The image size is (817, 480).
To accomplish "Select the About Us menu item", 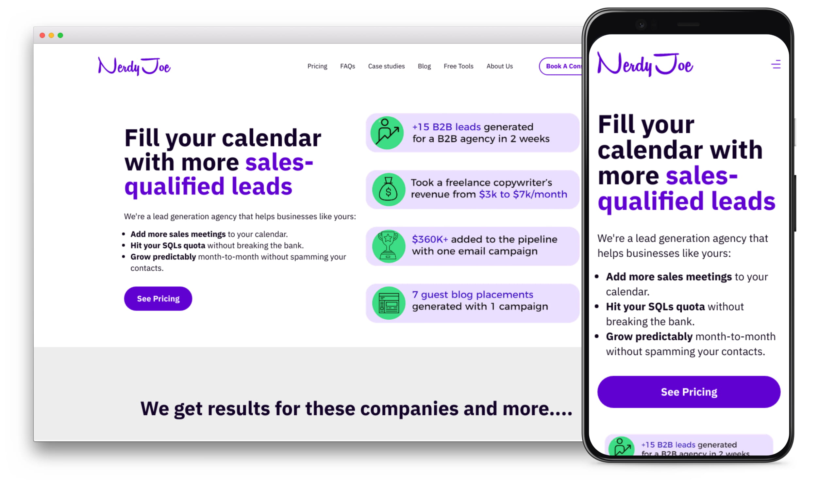I will click(499, 66).
